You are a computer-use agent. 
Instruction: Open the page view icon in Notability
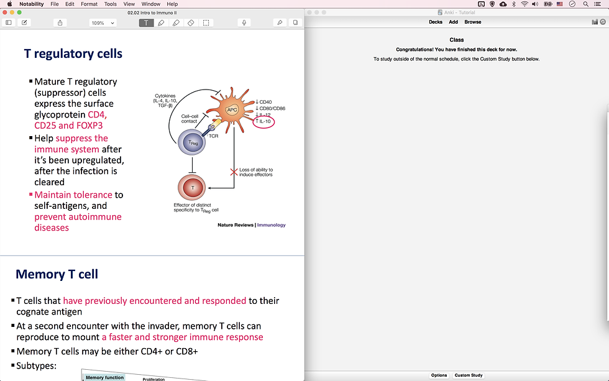tap(295, 23)
